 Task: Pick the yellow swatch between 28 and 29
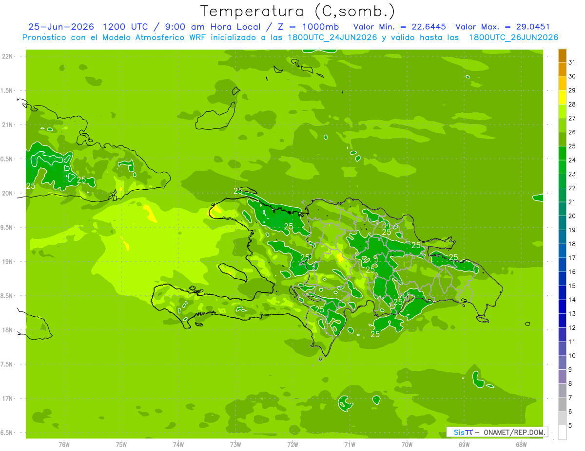pyautogui.click(x=562, y=97)
